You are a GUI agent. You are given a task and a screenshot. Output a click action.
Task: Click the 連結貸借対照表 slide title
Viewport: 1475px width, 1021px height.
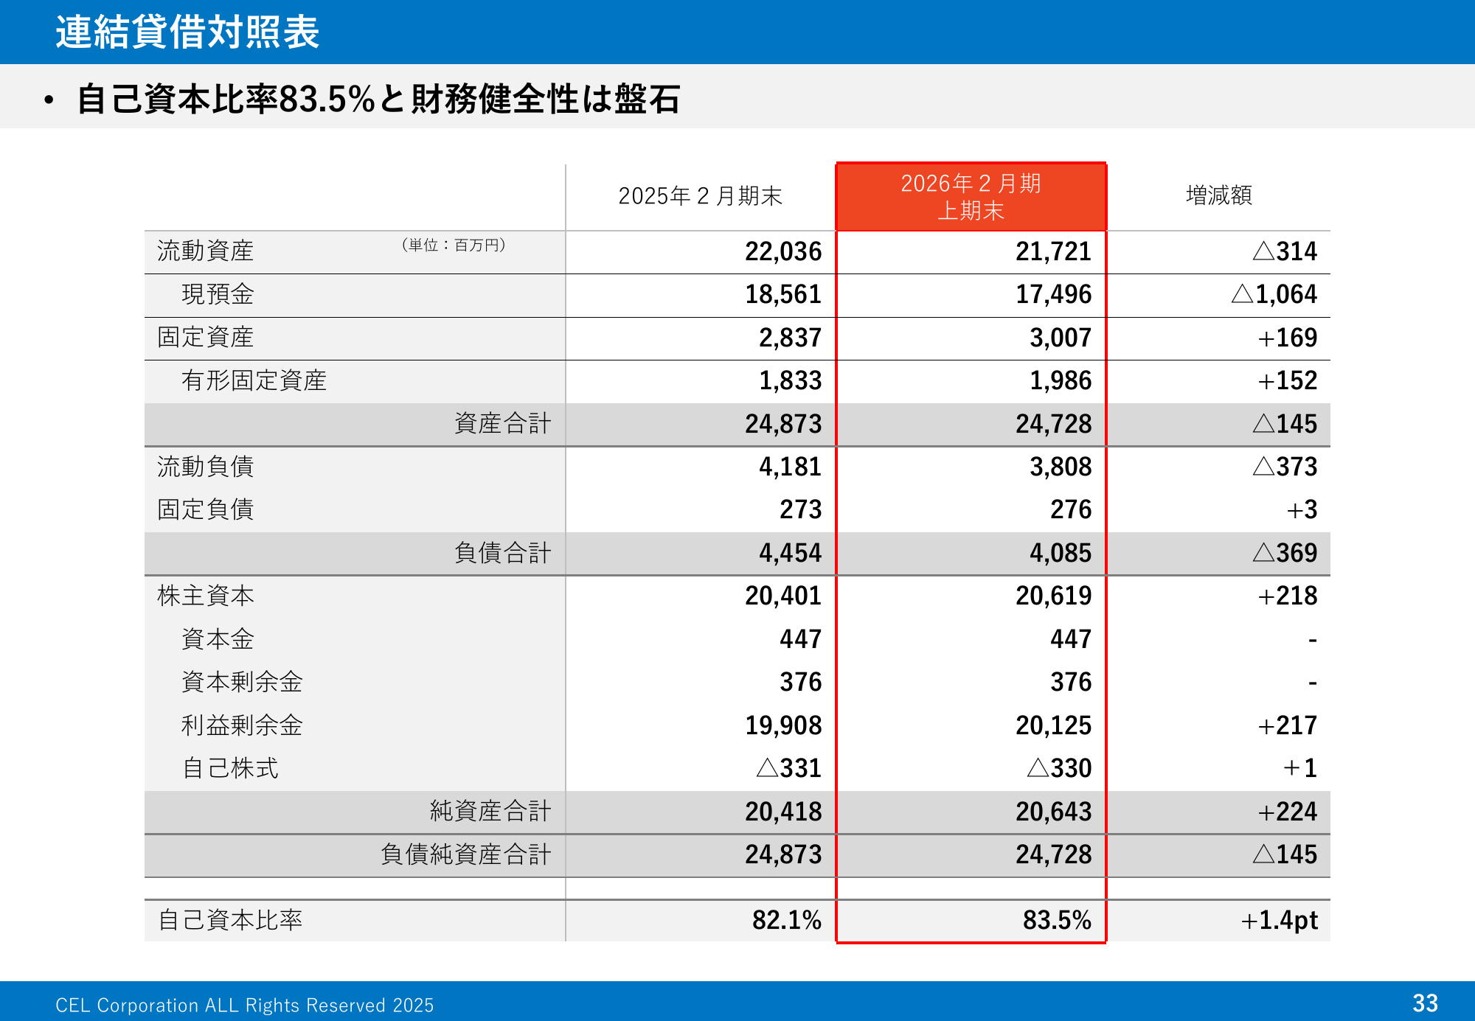pyautogui.click(x=187, y=32)
